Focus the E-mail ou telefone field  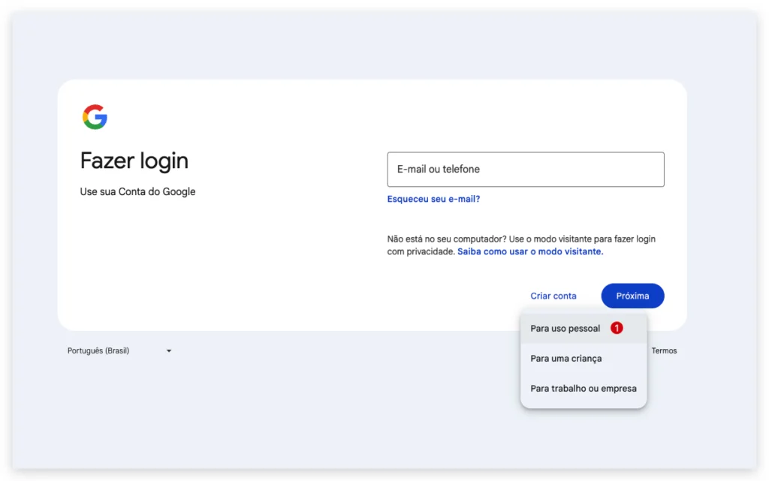pos(525,169)
